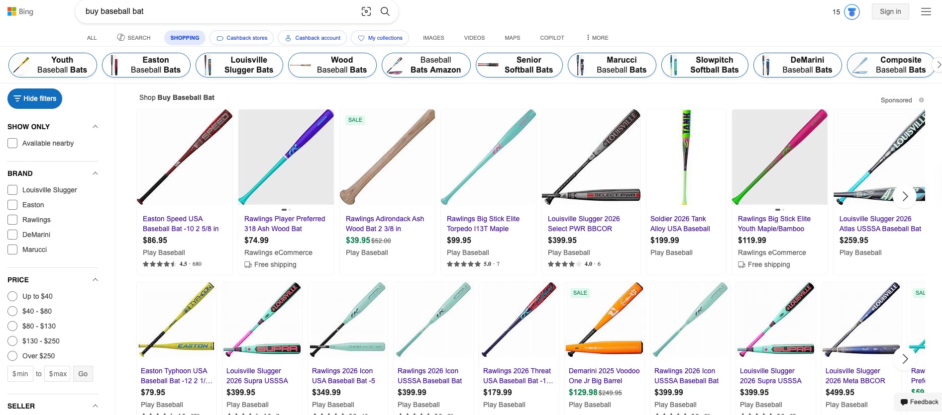The image size is (942, 415).
Task: Switch to the VIDEOS tab
Action: click(x=474, y=37)
